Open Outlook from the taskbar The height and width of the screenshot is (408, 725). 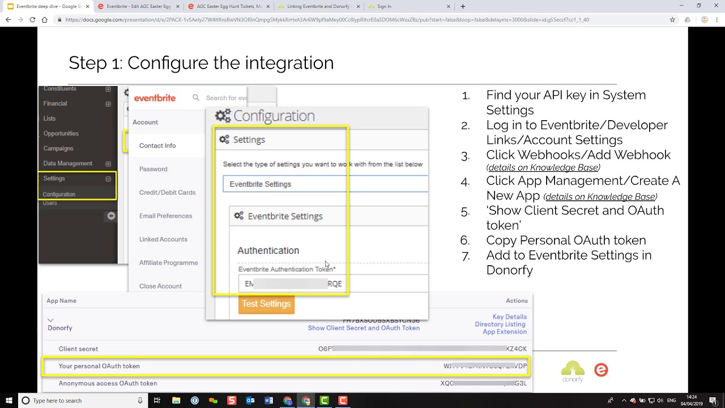250,401
